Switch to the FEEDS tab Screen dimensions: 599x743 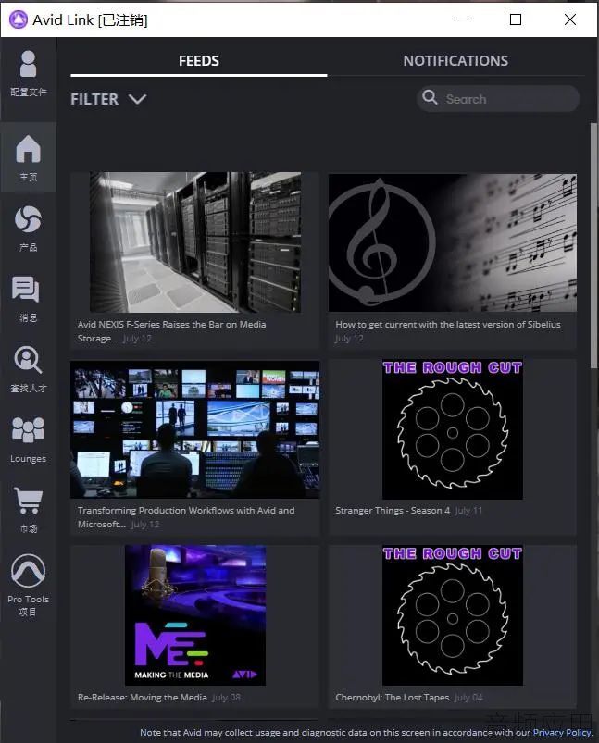(x=199, y=61)
